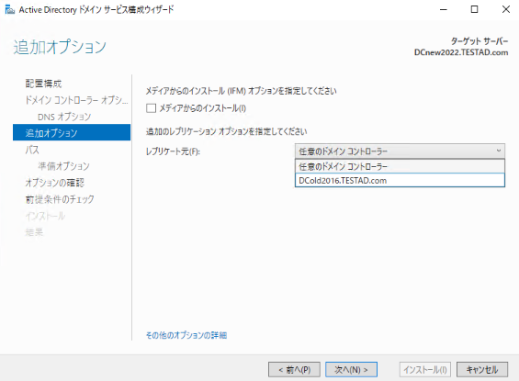Go to 配置構成 step in sidebar
This screenshot has width=519, height=381.
[44, 84]
